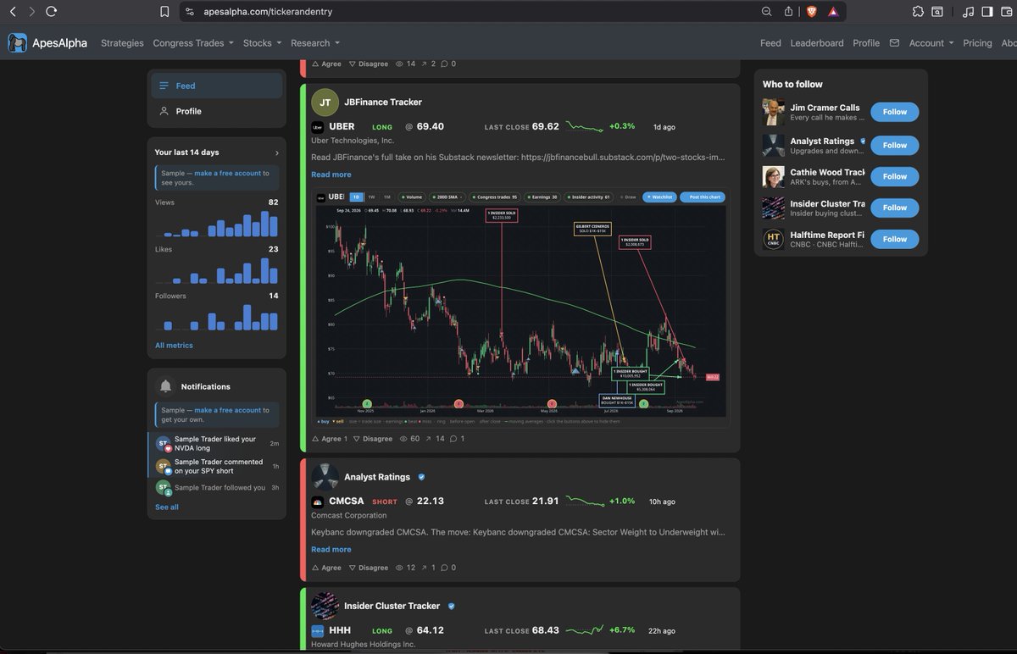Open the Brave playlist music note icon
Screen dimensions: 1017x654
click(x=969, y=12)
